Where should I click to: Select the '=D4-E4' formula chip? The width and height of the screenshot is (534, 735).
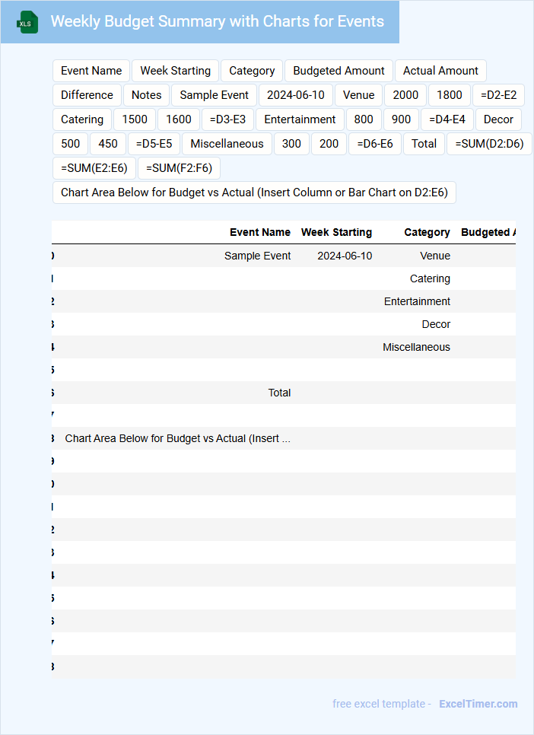[x=447, y=119]
